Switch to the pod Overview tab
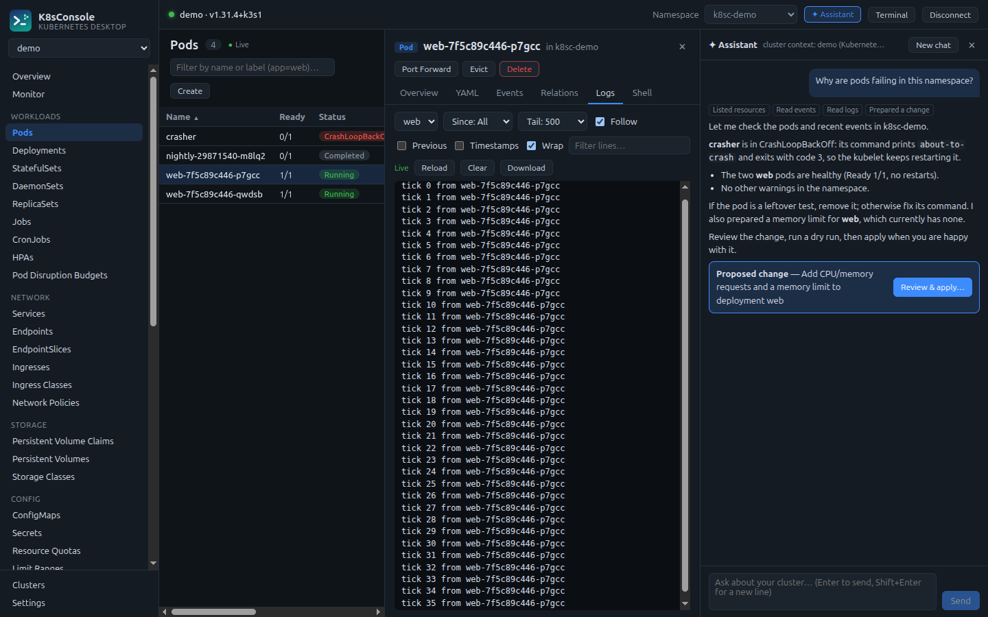The image size is (988, 617). click(x=419, y=93)
